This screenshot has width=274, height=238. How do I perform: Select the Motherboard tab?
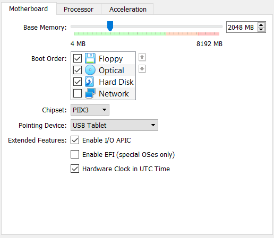coord(29,8)
